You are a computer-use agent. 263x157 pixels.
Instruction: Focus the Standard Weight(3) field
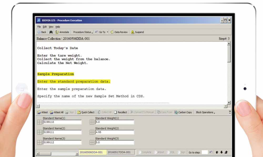click(x=115, y=143)
